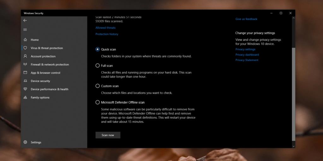This screenshot has width=323, height=161.
Task: Click the App & browser control icon
Action: click(25, 73)
